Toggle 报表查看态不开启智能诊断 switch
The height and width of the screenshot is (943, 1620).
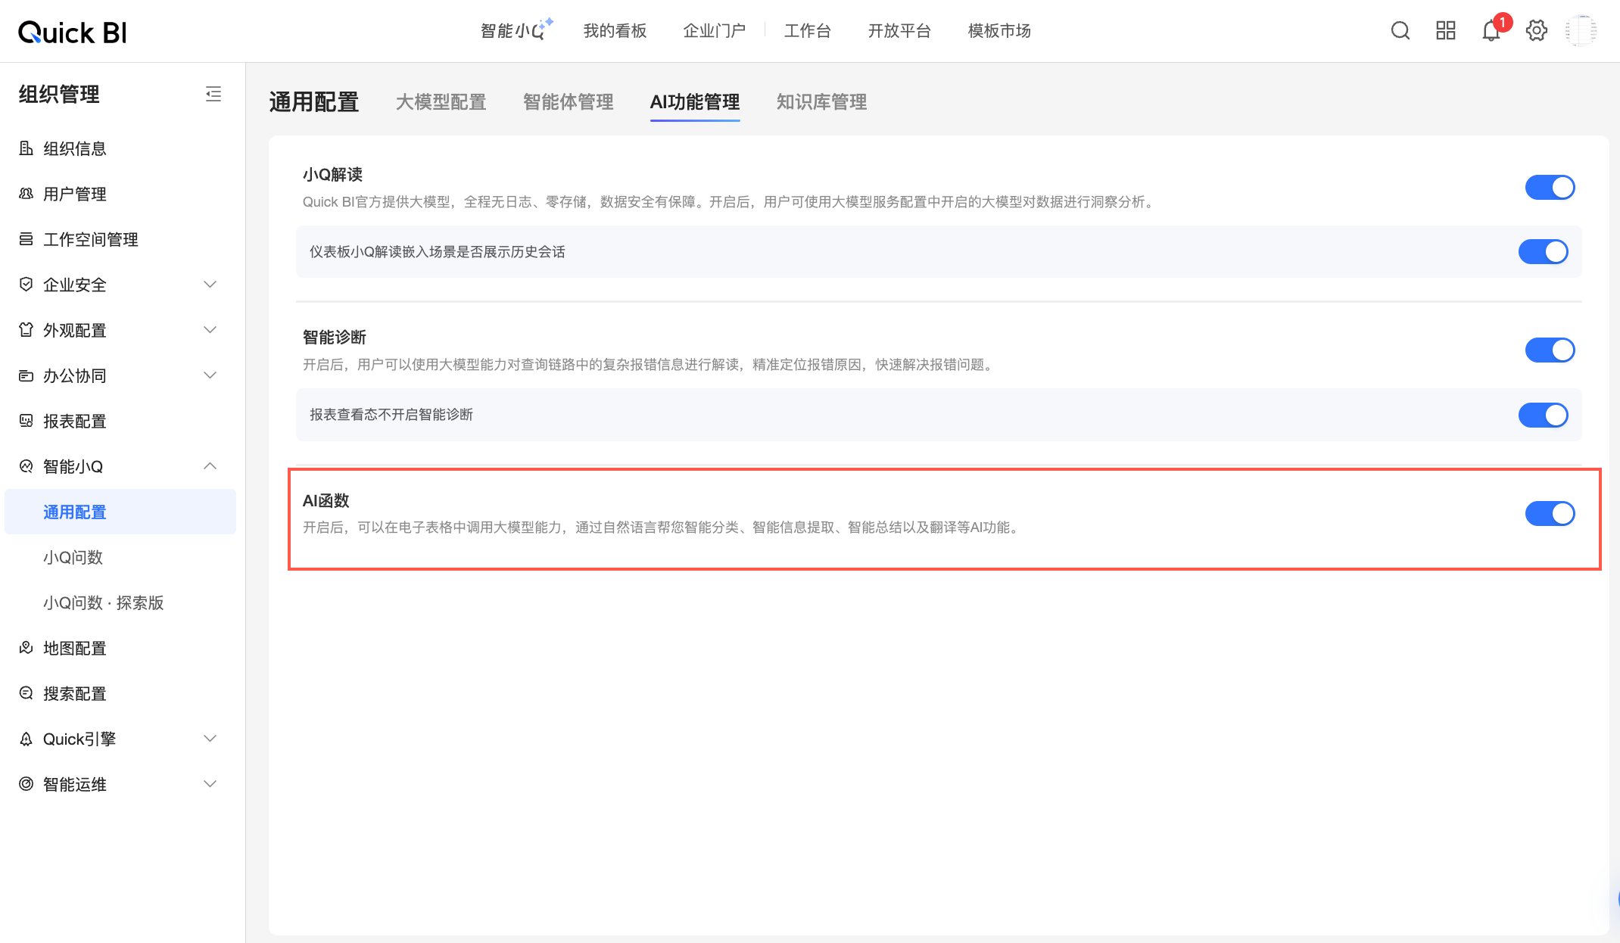click(1543, 415)
